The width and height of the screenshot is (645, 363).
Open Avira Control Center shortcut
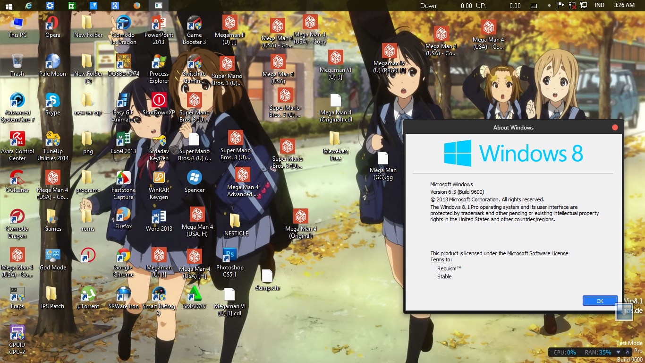(x=17, y=147)
